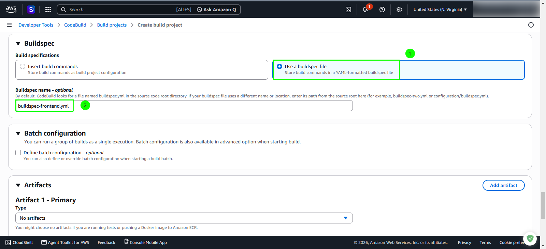The width and height of the screenshot is (546, 249).
Task: Click the Build specifications label
Action: (37, 55)
